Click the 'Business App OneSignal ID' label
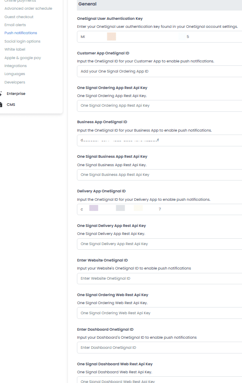The image size is (242, 383). pos(102,122)
